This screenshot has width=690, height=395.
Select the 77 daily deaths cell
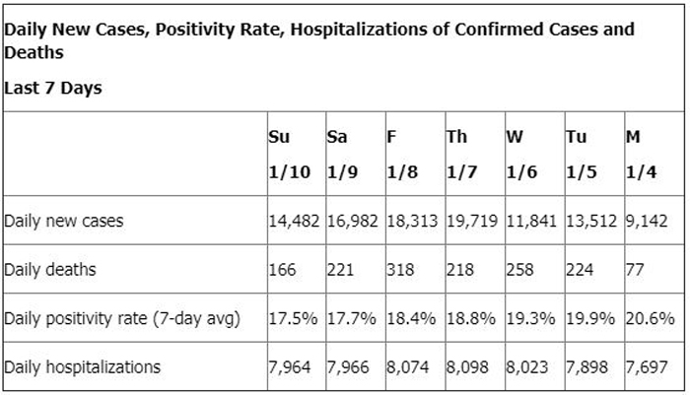[635, 270]
